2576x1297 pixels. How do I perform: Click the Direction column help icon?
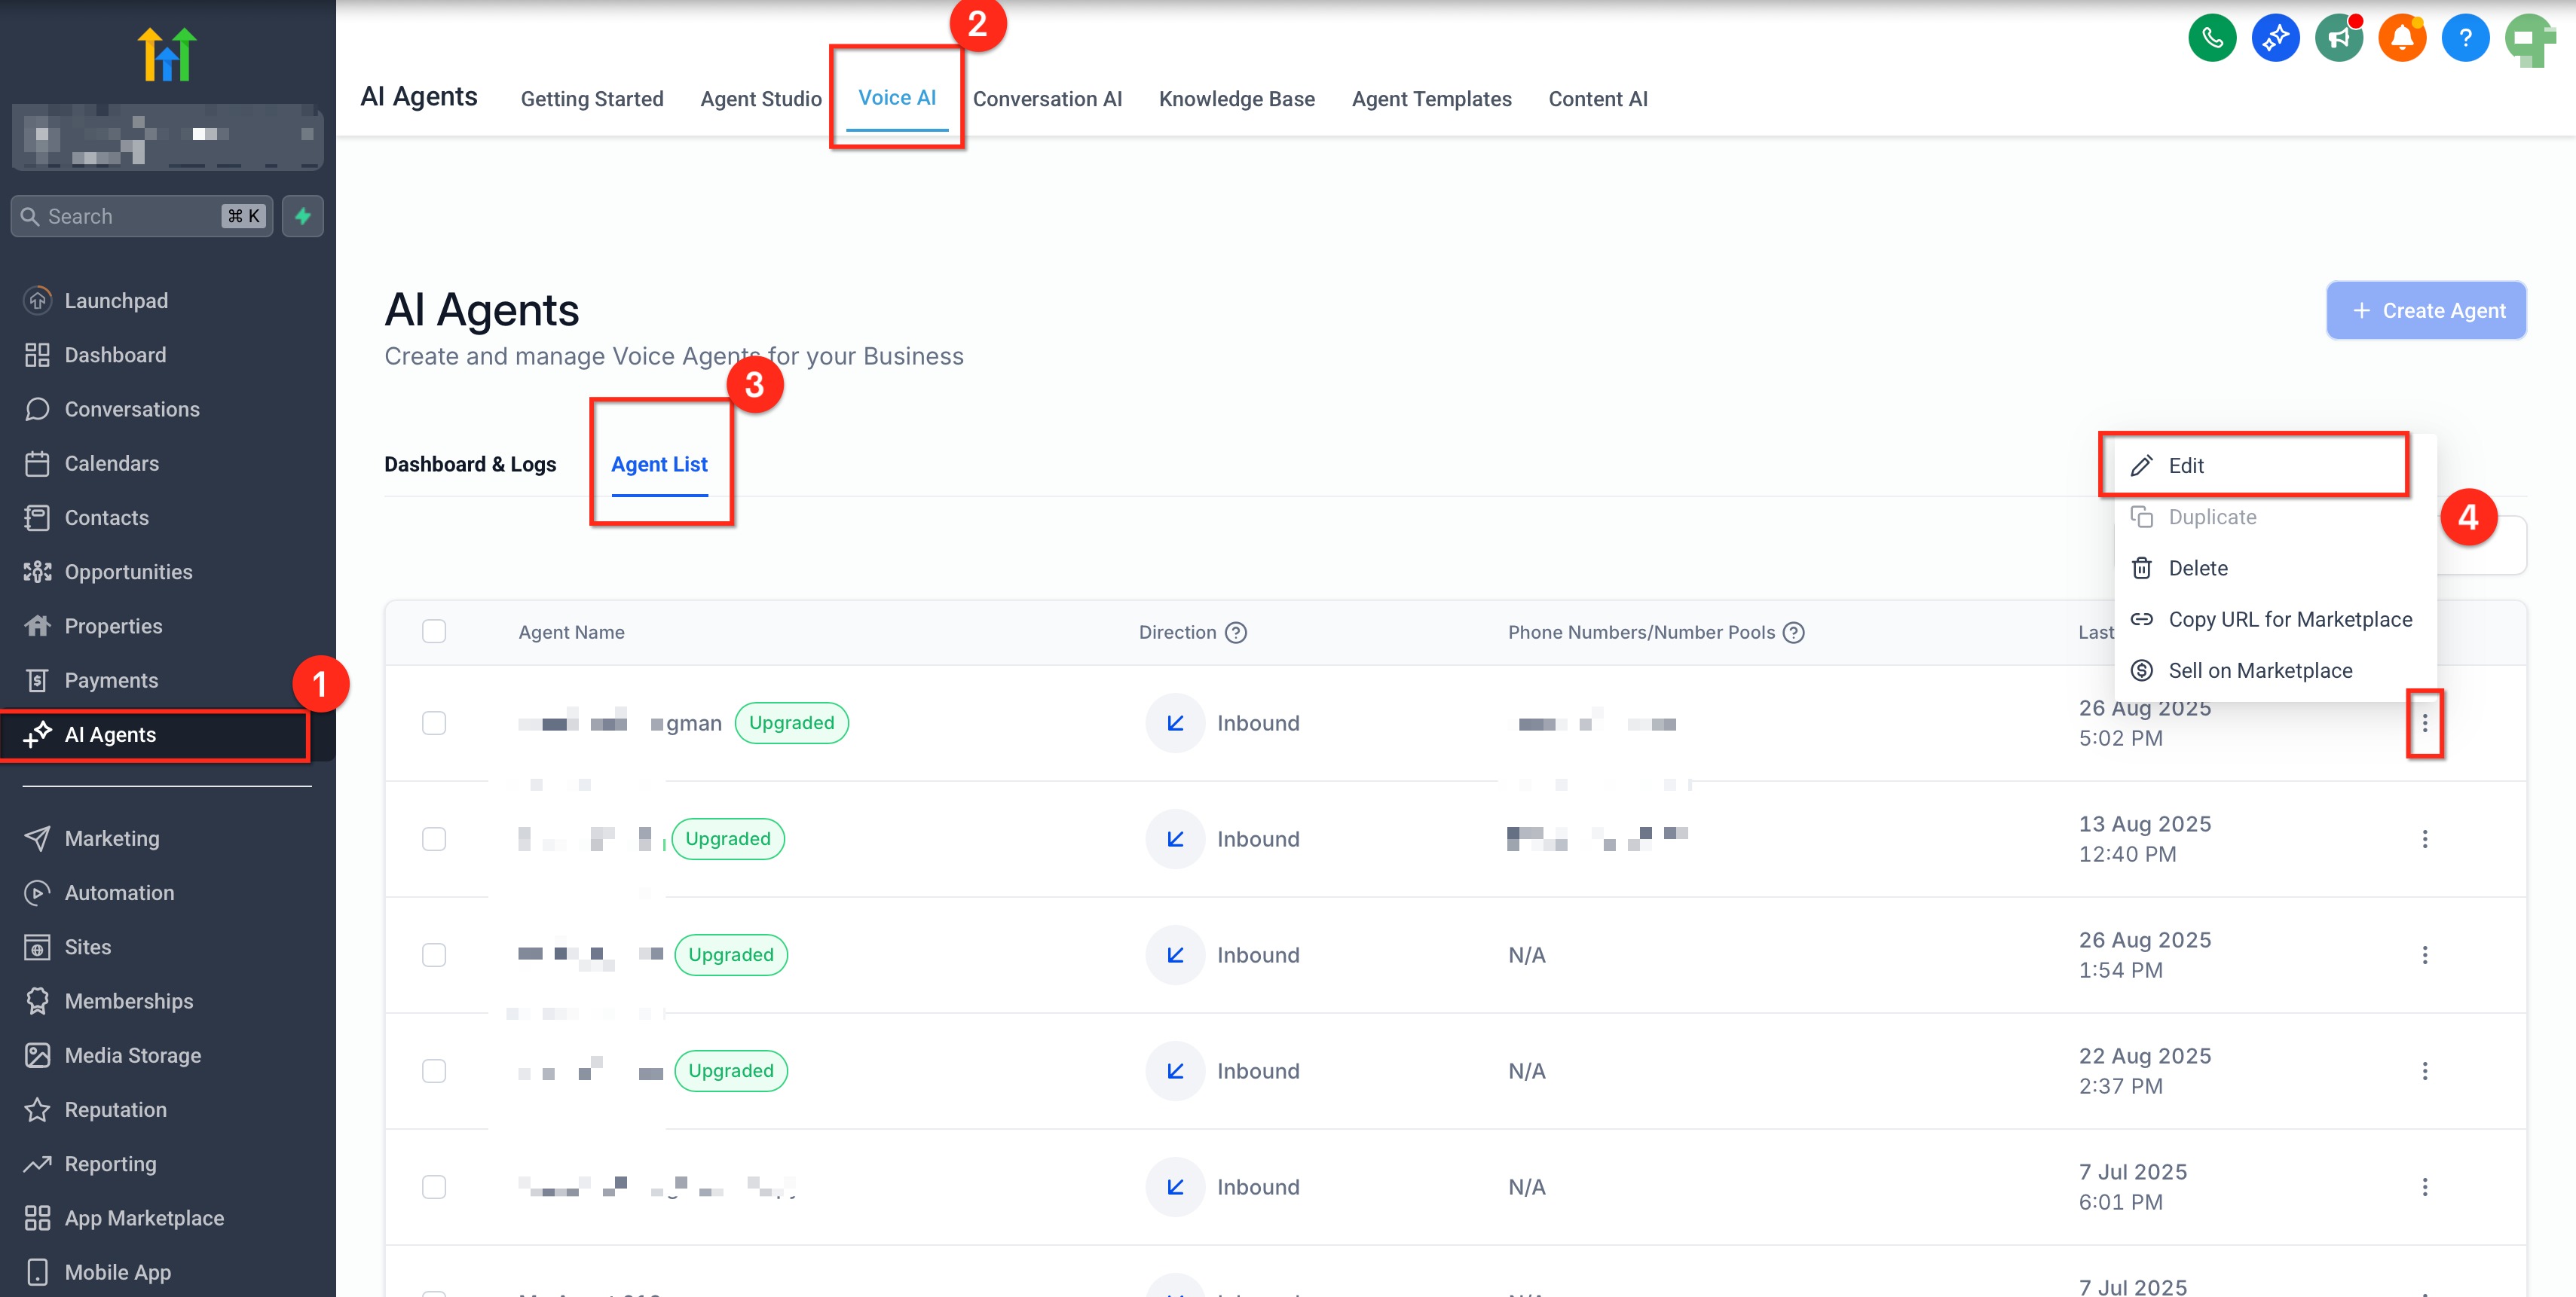coord(1236,633)
